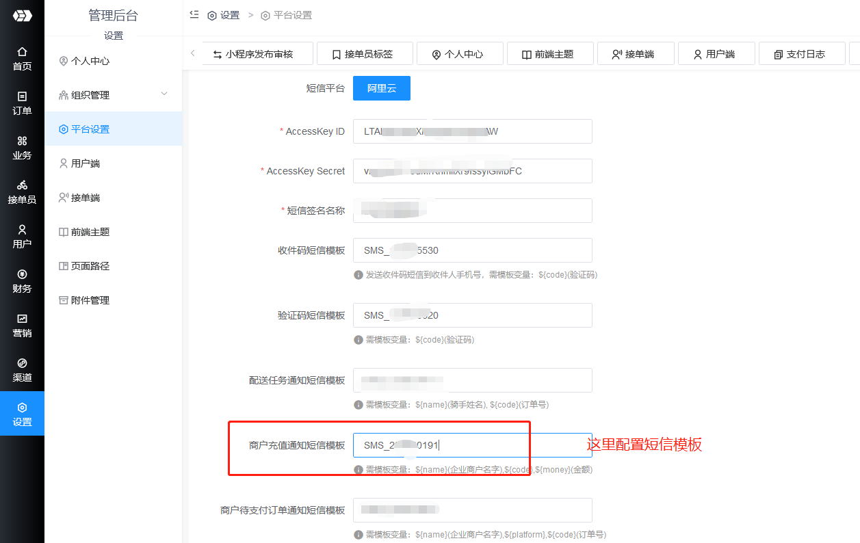
Task: Open the 财务 finance section
Action: [22, 281]
